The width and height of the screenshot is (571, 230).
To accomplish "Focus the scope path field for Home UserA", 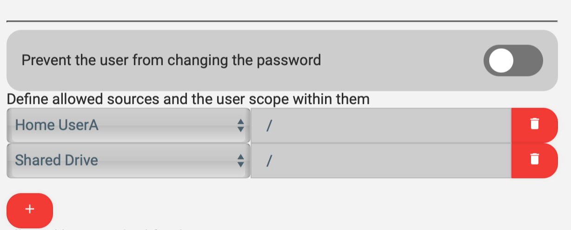I will pyautogui.click(x=381, y=125).
